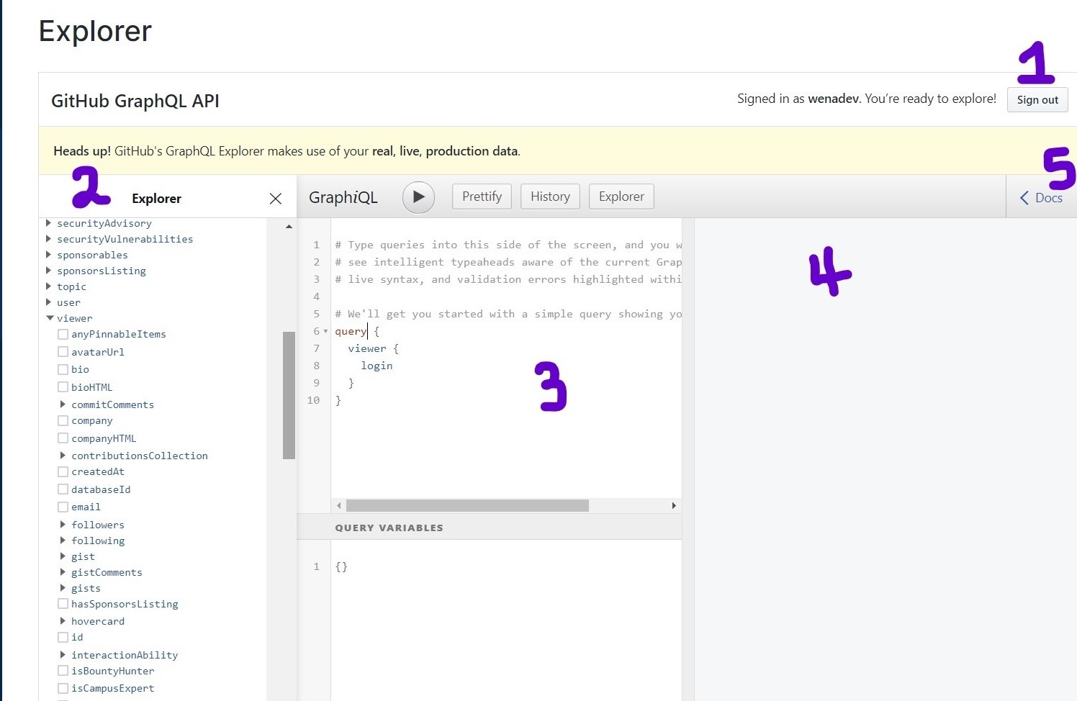
Task: Tick the databaseId checkbox
Action: [63, 489]
